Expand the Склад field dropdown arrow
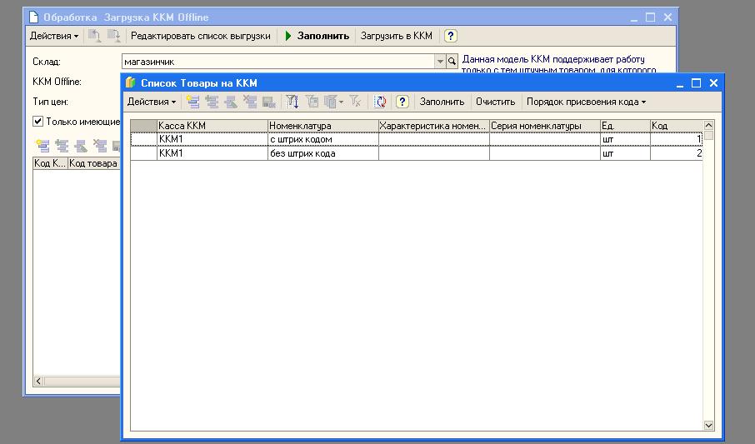 click(x=440, y=62)
